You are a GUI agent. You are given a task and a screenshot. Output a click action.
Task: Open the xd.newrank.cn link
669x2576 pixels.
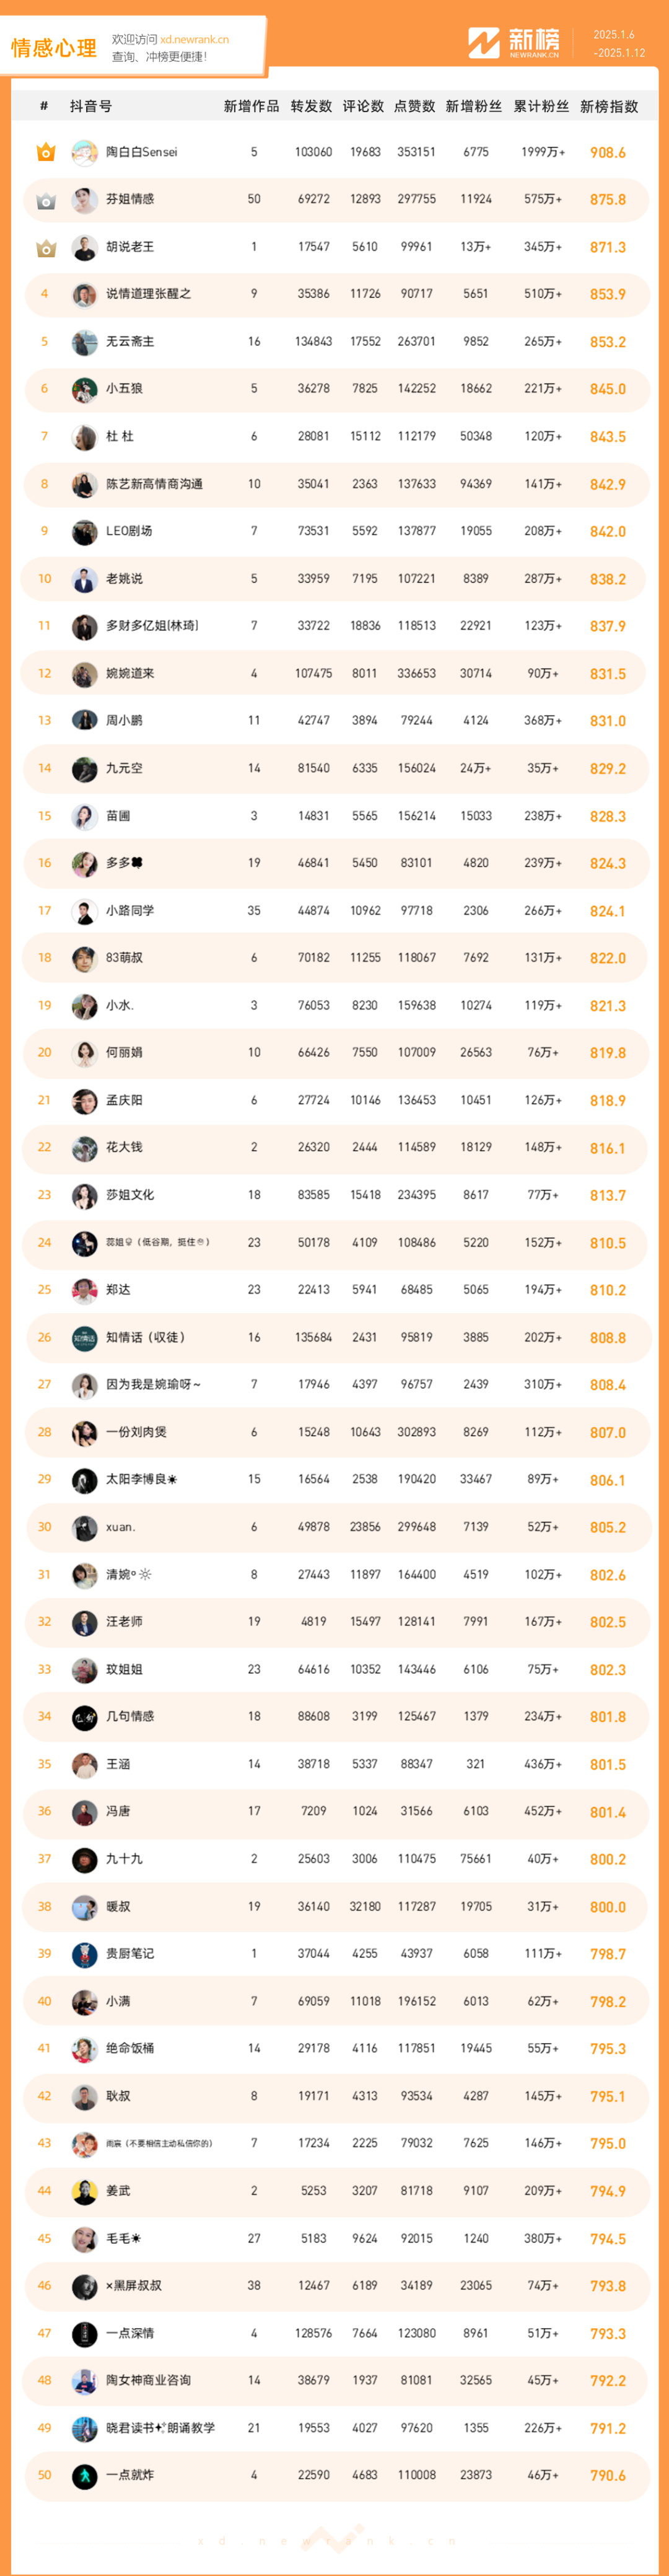click(x=194, y=40)
